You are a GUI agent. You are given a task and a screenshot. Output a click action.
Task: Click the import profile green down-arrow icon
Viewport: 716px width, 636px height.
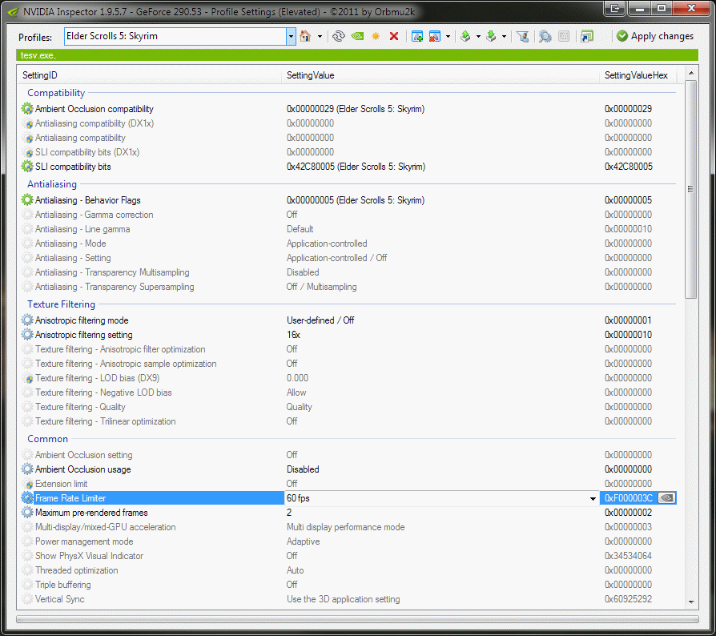(x=491, y=36)
